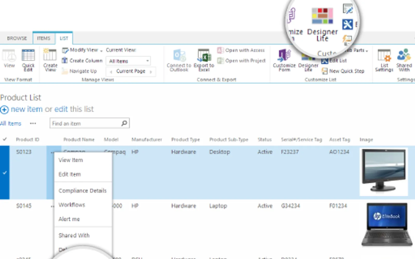Select Edit Item in context menu

pos(70,174)
